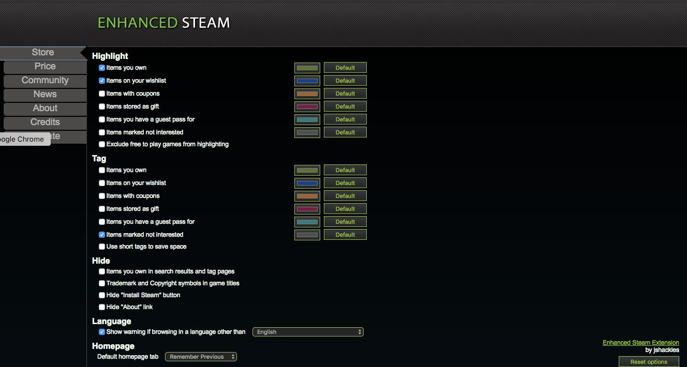Viewport: 687px width, 367px height.
Task: Enable Exclude free to play games from highlighting
Action: click(x=102, y=144)
